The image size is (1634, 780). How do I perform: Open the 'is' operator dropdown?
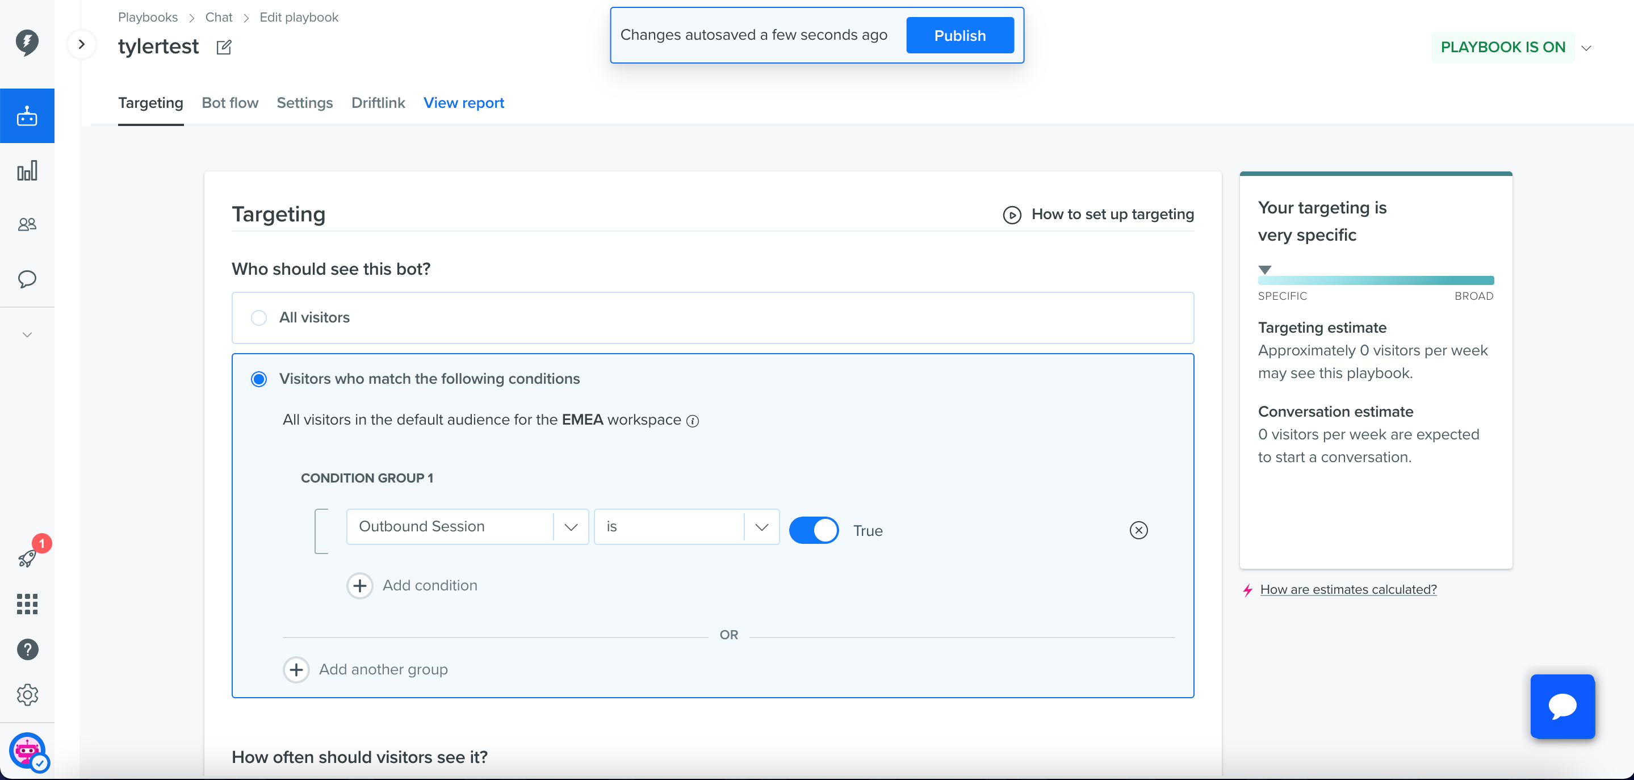click(686, 527)
